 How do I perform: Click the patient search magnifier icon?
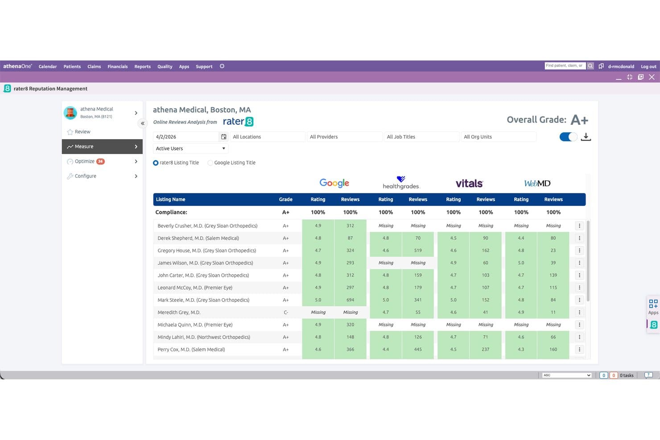(x=590, y=66)
